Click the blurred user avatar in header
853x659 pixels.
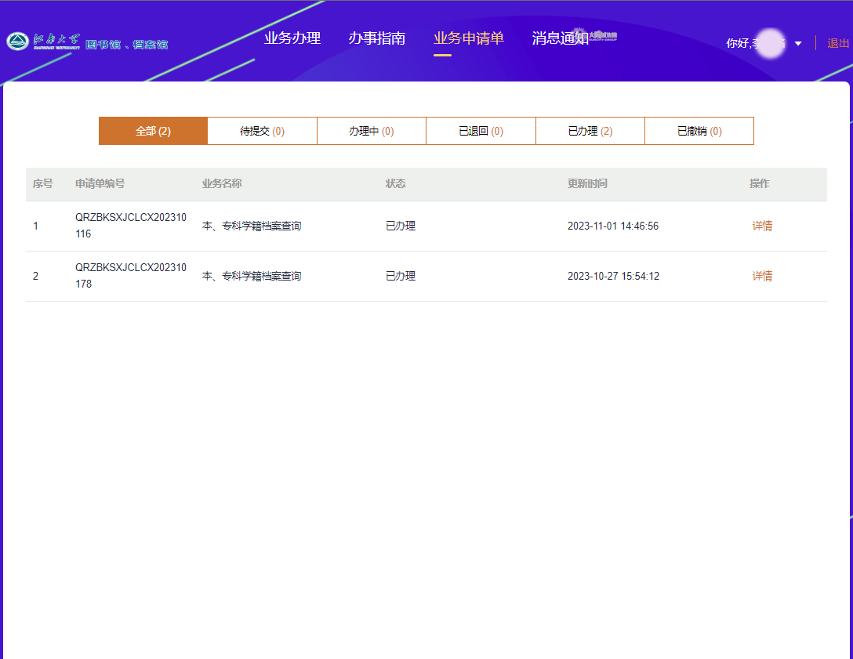(x=772, y=43)
